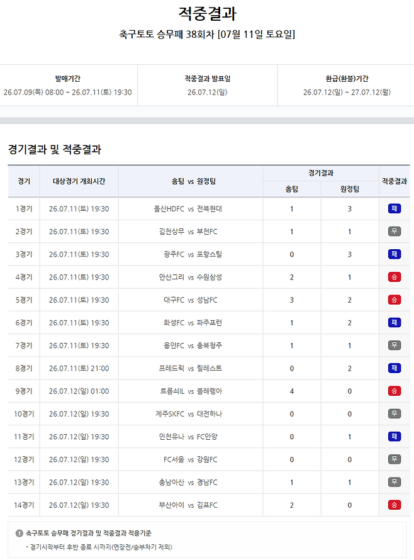Click the 26.07.12(일) announcement date
This screenshot has width=414, height=560.
coord(207,92)
